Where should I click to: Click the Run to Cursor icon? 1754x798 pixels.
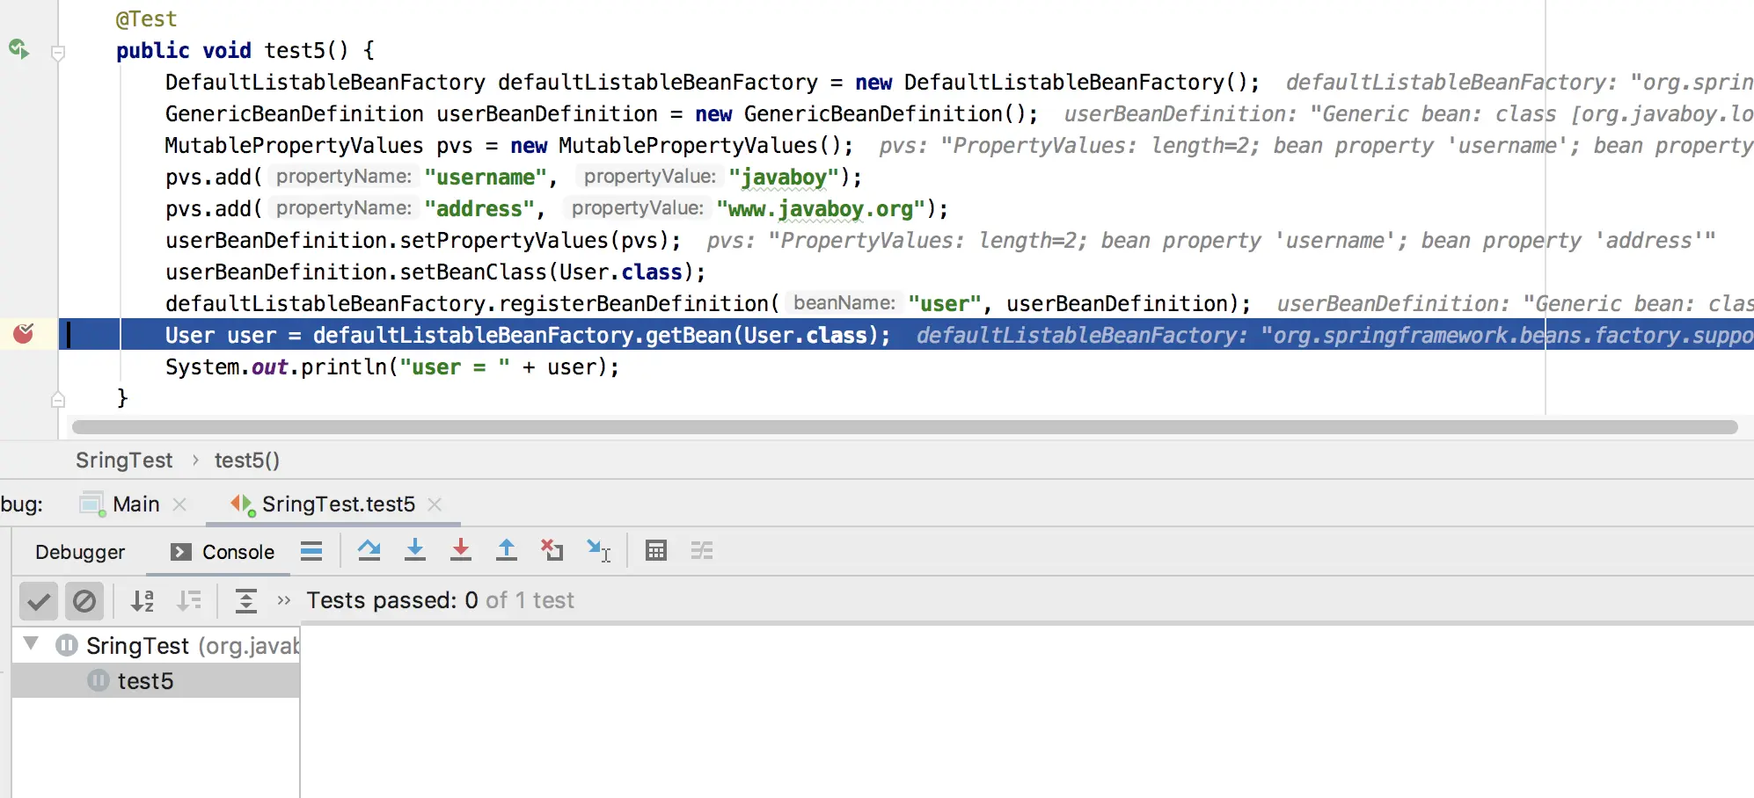[x=599, y=551]
